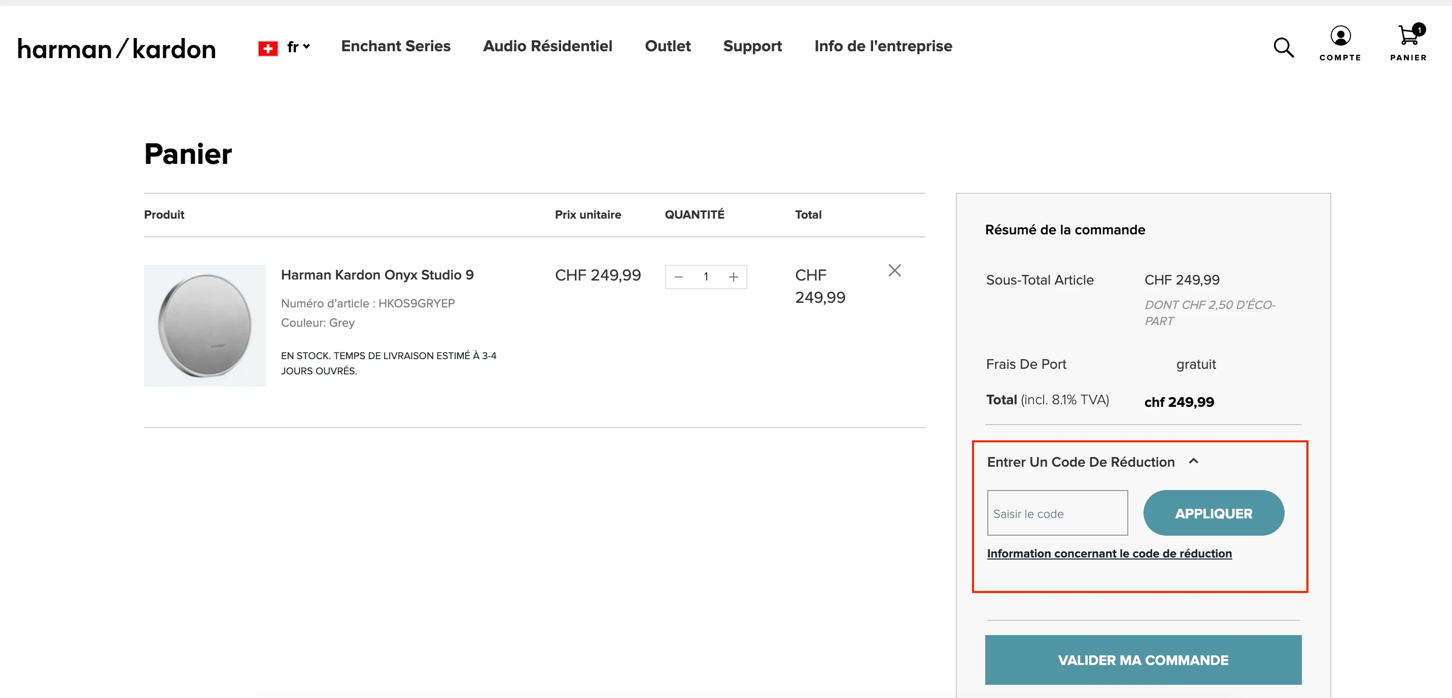
Task: Select the Harman Kardon Onyx Studio 9 title
Action: tap(377, 274)
